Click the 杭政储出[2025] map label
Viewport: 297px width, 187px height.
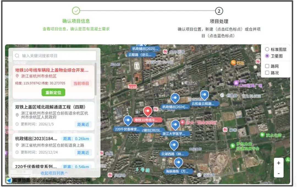(x=145, y=49)
